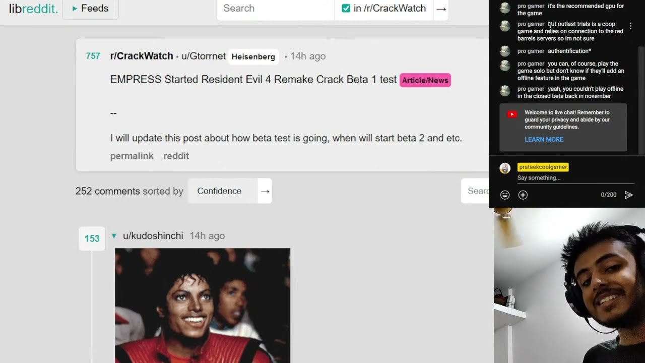The height and width of the screenshot is (363, 645).
Task: Click the webcam video overlay
Action: pos(569,285)
